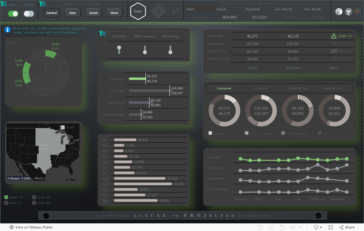364x231 pixels.
Task: Open the GitHub icon link
Action: click(348, 11)
